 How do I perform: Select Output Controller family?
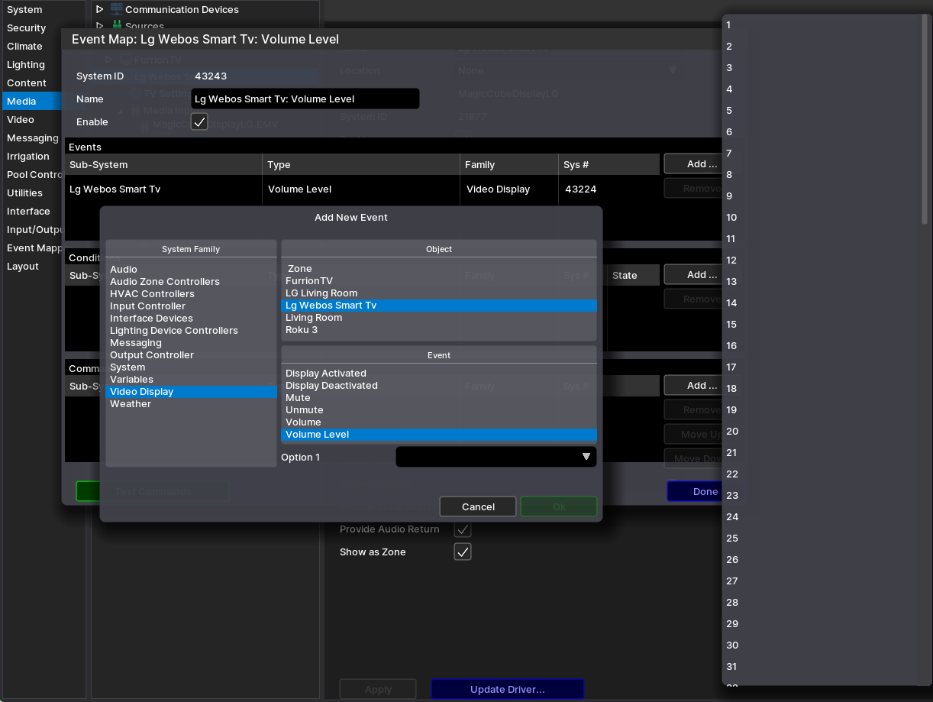(x=191, y=354)
